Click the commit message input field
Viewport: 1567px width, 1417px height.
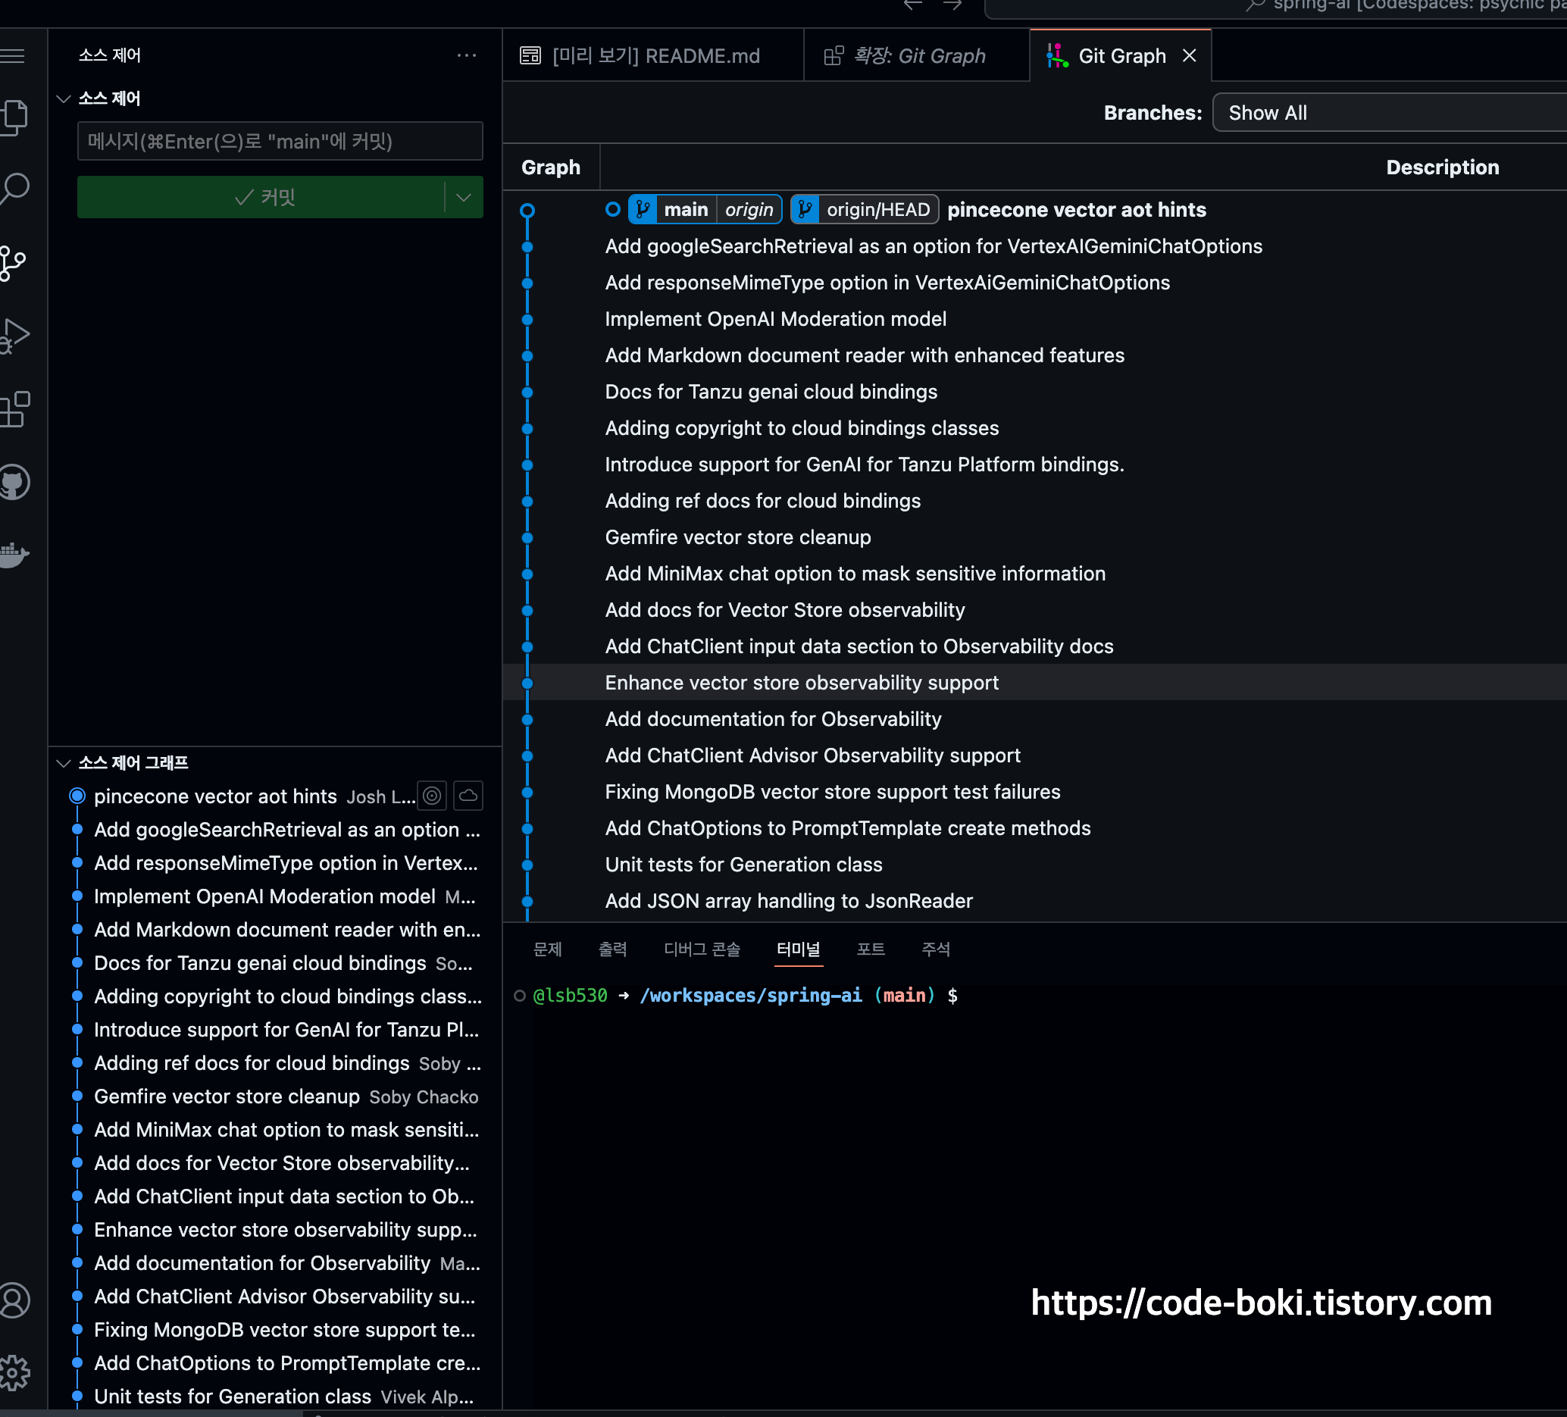click(x=280, y=142)
